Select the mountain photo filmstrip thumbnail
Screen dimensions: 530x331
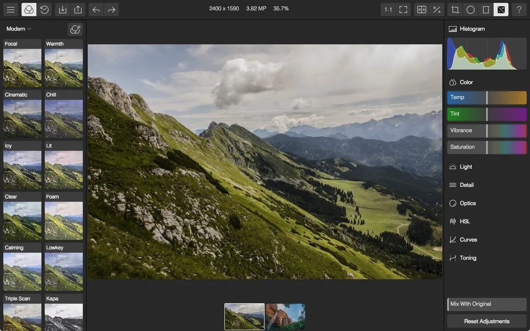[x=244, y=317]
